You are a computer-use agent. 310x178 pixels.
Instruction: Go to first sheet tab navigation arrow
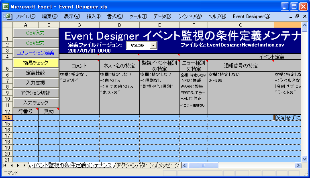point(5,165)
